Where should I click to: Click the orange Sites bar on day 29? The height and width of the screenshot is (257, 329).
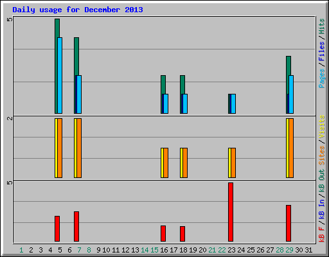[291, 148]
